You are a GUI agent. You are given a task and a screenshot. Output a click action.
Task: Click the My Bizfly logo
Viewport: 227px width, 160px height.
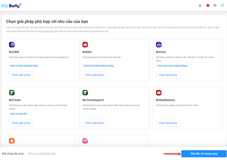(x=12, y=5)
